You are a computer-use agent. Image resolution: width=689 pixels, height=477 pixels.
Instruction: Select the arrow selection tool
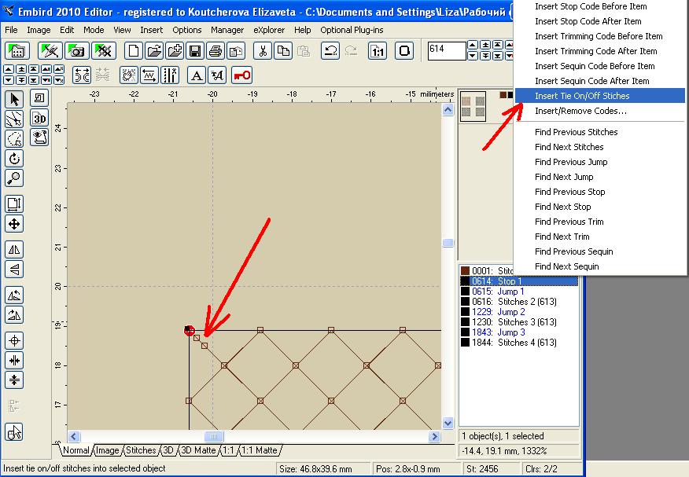pos(13,99)
